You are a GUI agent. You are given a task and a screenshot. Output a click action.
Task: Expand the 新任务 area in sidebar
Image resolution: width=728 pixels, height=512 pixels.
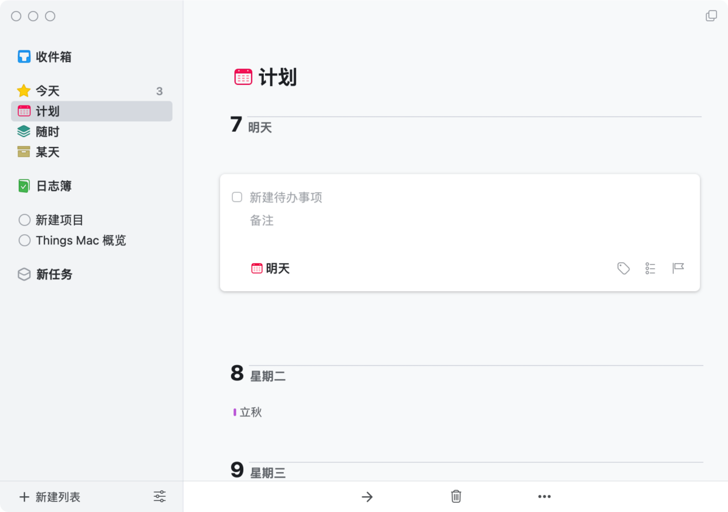coord(92,275)
